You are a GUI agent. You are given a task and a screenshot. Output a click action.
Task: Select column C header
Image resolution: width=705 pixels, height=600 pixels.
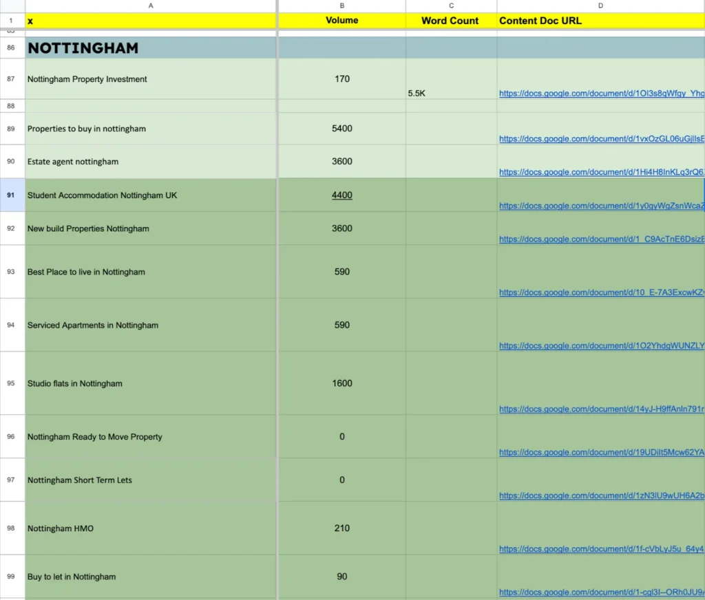[x=451, y=6]
